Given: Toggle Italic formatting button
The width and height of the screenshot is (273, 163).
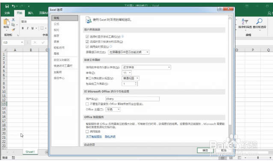Looking at the screenshot, I should click(x=27, y=28).
